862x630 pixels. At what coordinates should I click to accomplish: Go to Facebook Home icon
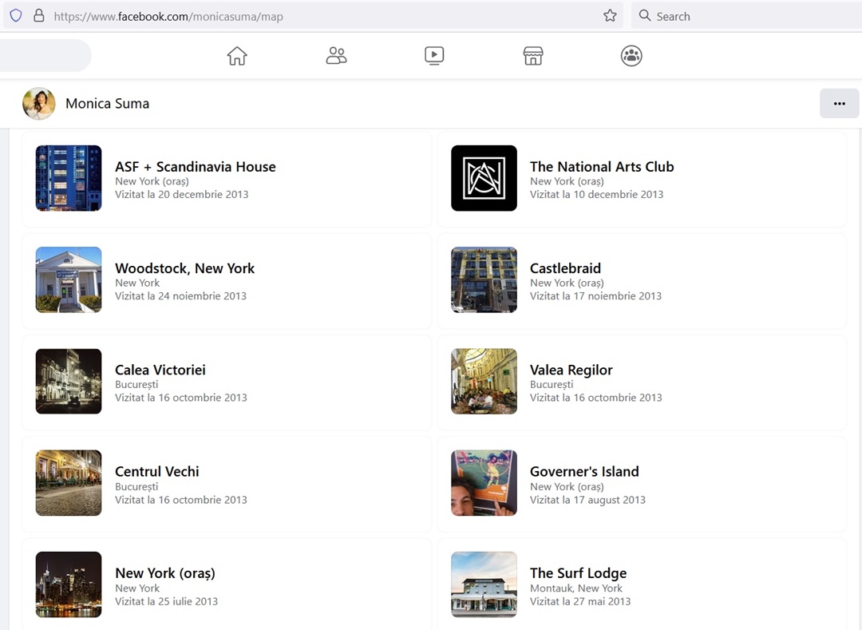pyautogui.click(x=237, y=56)
